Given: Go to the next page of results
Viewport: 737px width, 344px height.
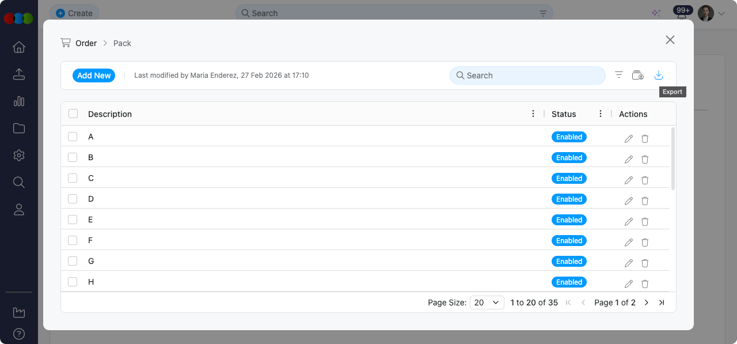Looking at the screenshot, I should [647, 303].
